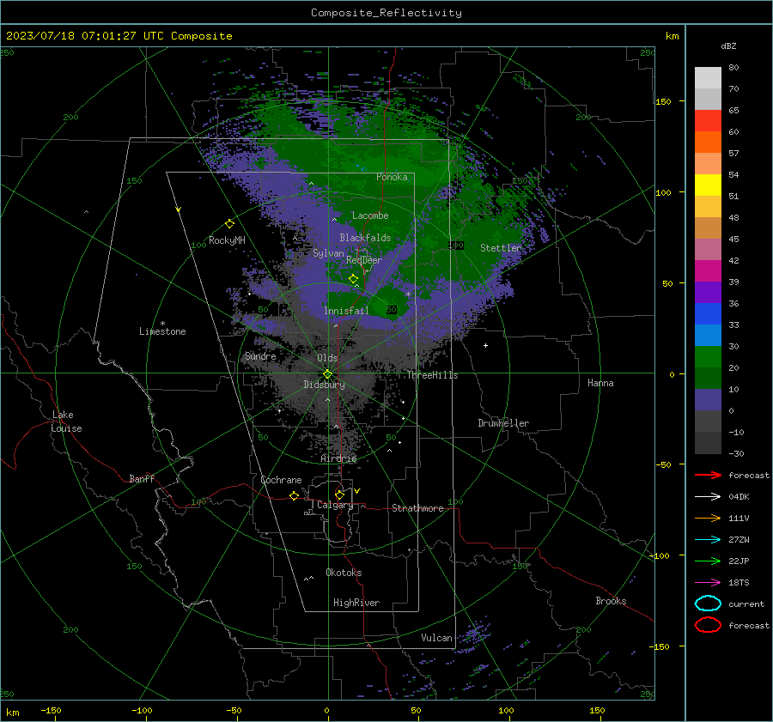Click the yellow radar-center diamond near Didsbury

[327, 374]
